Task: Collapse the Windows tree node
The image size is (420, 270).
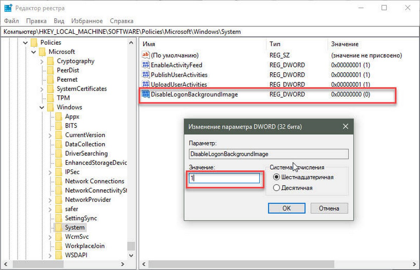Action: [42, 107]
